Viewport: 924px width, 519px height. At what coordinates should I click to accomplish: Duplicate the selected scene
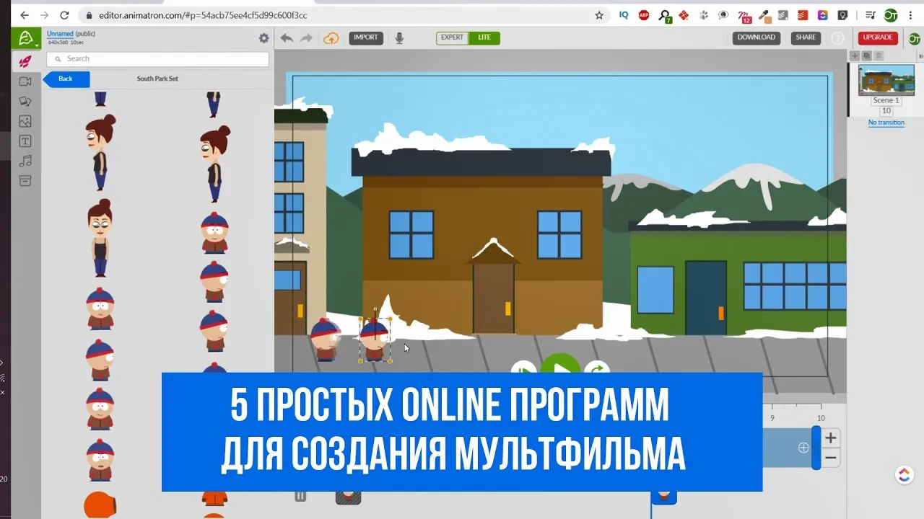tap(867, 56)
